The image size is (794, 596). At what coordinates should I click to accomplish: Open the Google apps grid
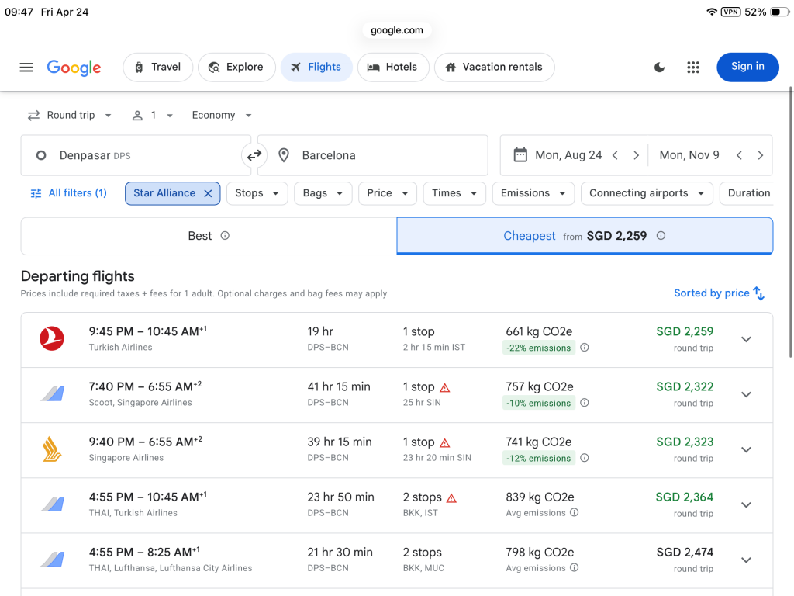click(693, 68)
